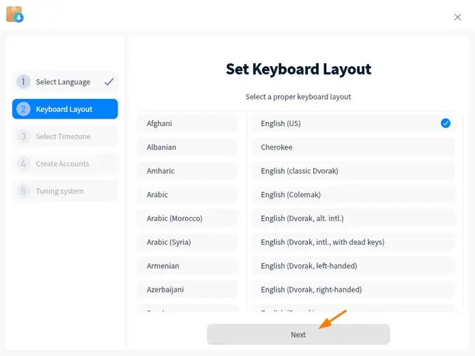Pick English (Dvorak, intl., with dead keys)

click(x=354, y=242)
